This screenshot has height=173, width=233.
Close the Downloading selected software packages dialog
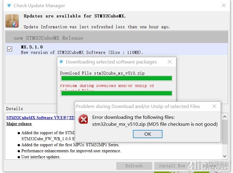[x=170, y=62]
